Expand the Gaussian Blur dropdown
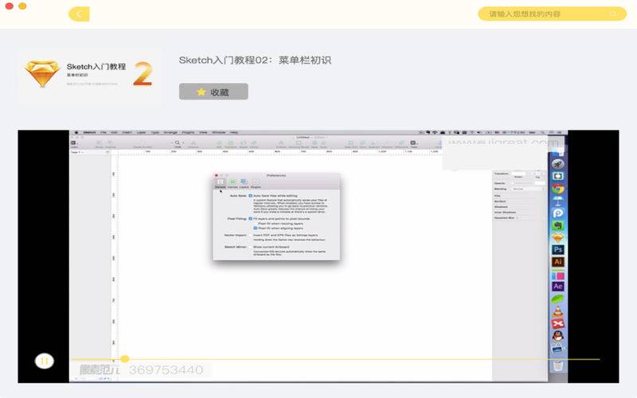Viewport: 637px width, 398px height. (517, 217)
